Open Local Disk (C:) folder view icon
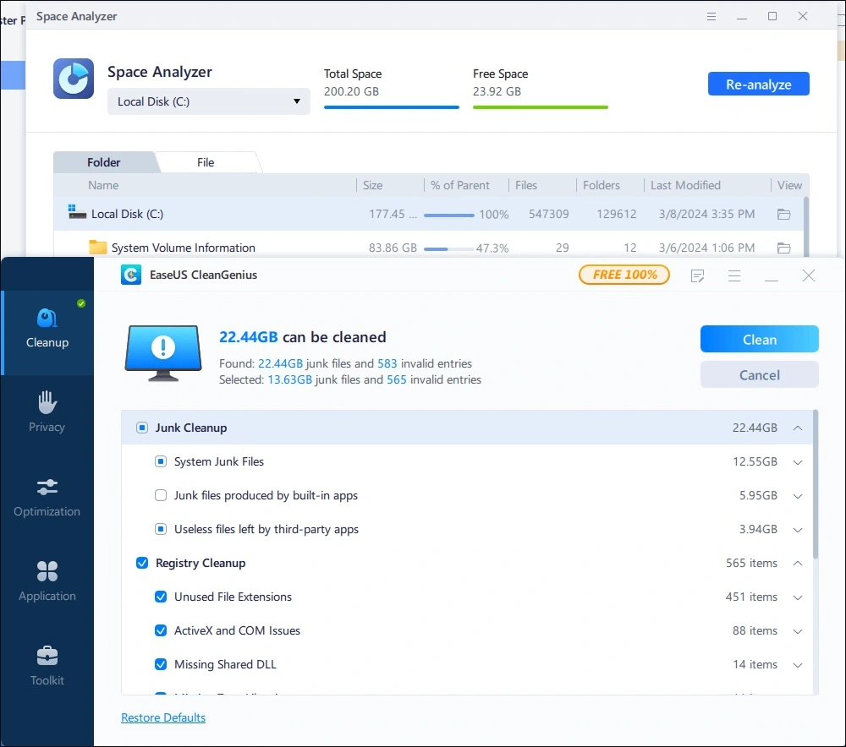The height and width of the screenshot is (747, 846). 783,214
